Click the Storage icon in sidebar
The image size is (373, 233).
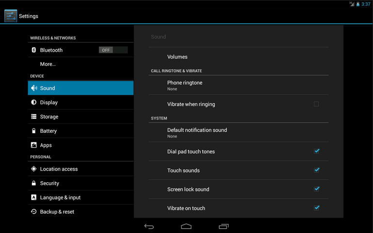pos(34,116)
